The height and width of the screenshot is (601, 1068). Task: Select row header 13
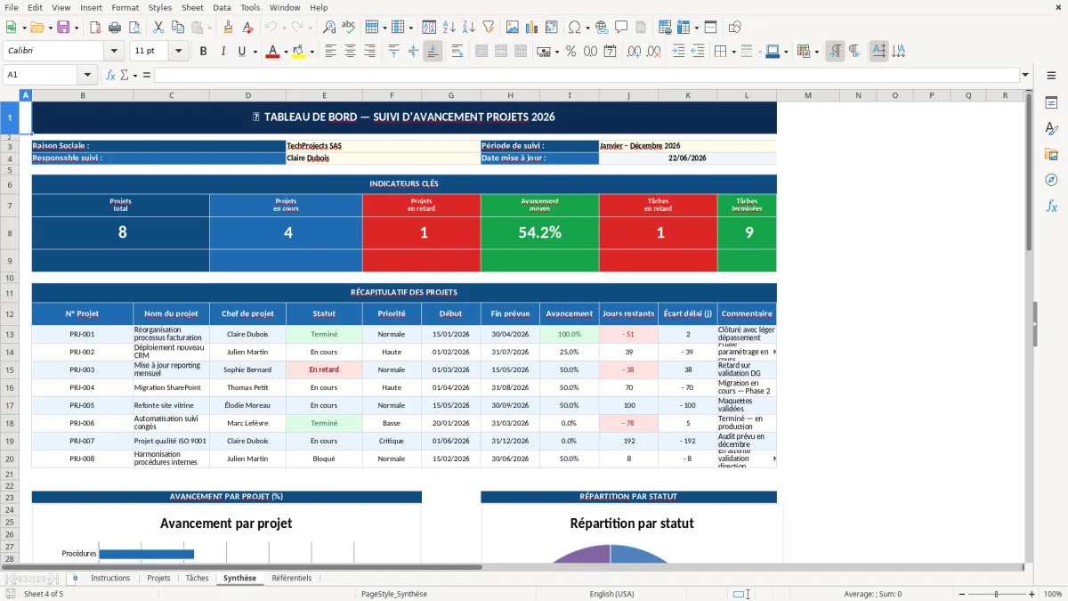click(10, 334)
